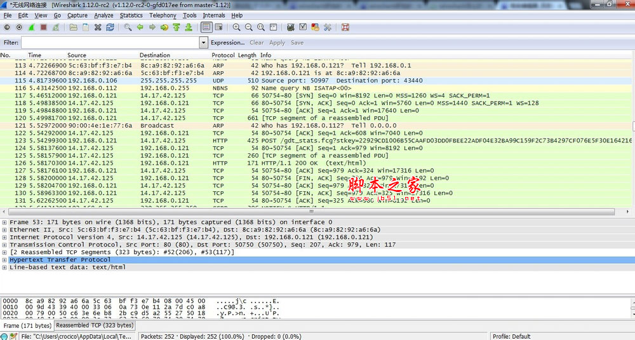Zoom out on packet text
Image resolution: width=635 pixels, height=340 pixels.
(x=249, y=27)
